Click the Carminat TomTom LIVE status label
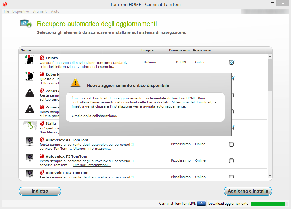 click(177, 204)
